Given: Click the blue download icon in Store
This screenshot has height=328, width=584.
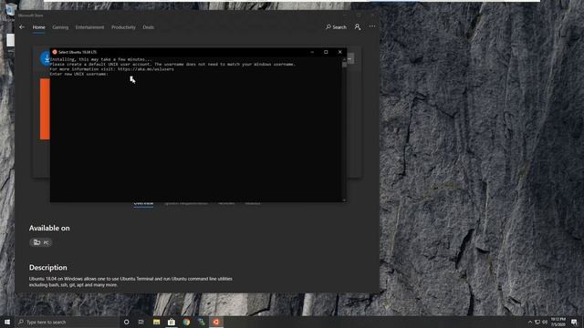Looking at the screenshot, I should [x=45, y=58].
